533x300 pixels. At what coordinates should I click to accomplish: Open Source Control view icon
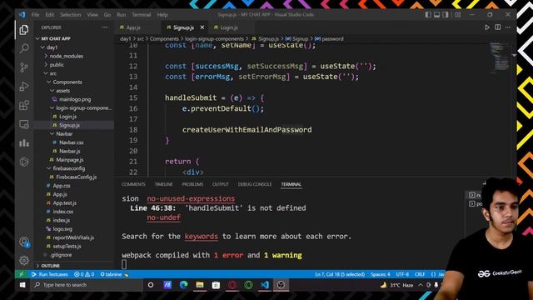pos(24,67)
